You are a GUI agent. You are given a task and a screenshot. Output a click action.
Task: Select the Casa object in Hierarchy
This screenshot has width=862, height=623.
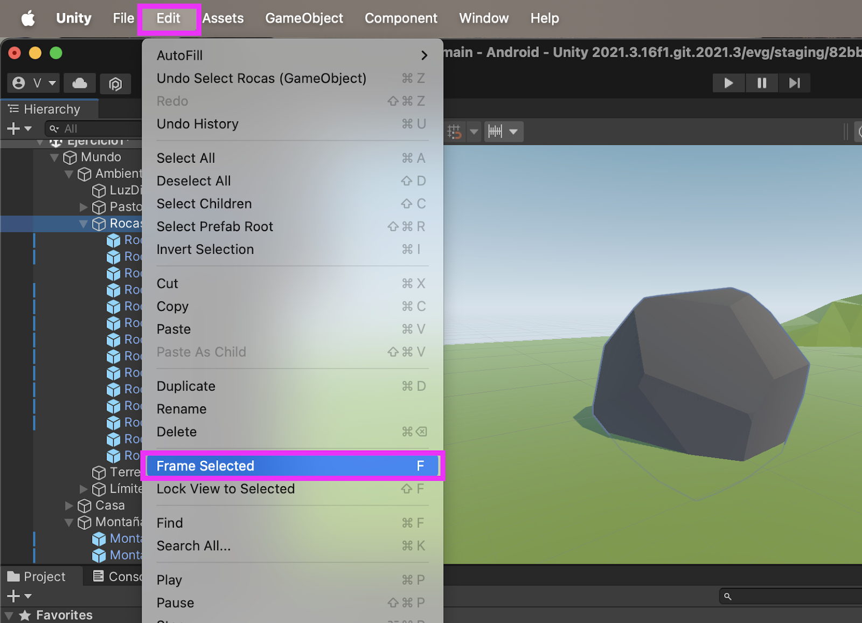[110, 506]
